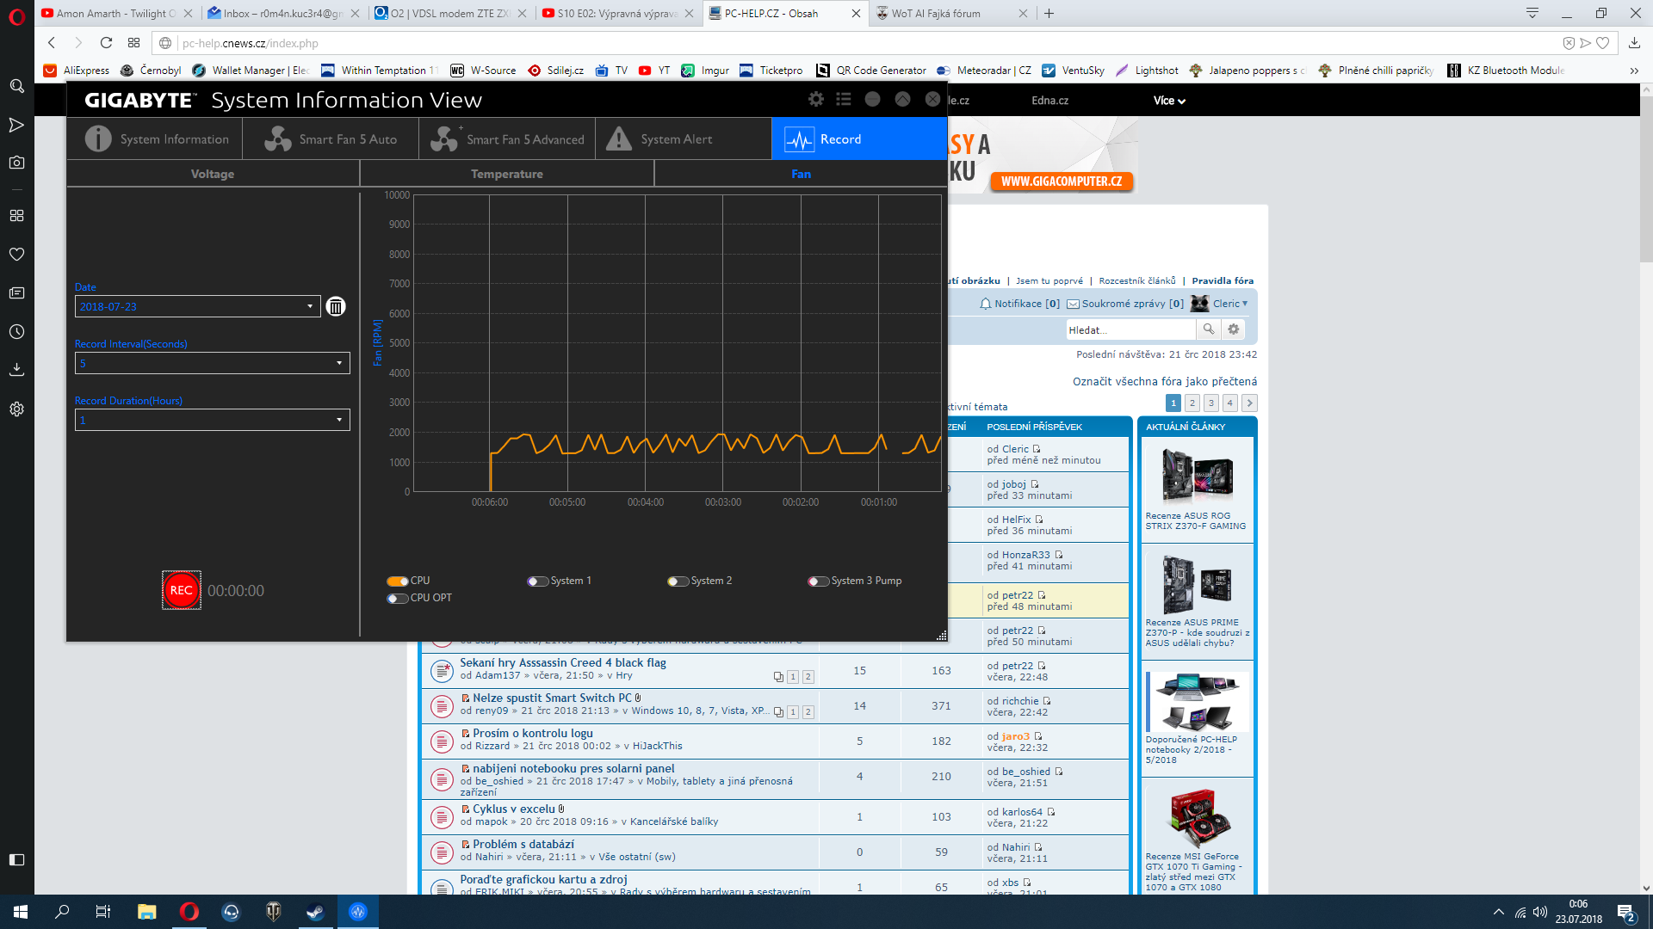Click the Steam icon in the taskbar
This screenshot has height=929, width=1653.
pos(315,912)
